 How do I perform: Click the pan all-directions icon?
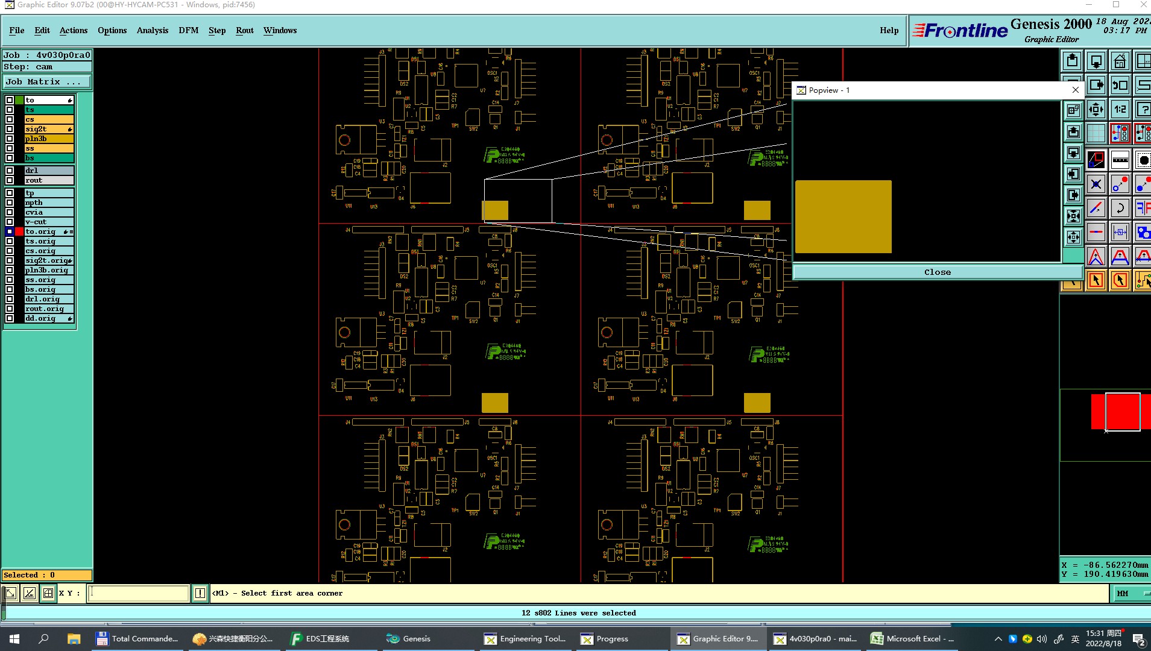pyautogui.click(x=1096, y=110)
